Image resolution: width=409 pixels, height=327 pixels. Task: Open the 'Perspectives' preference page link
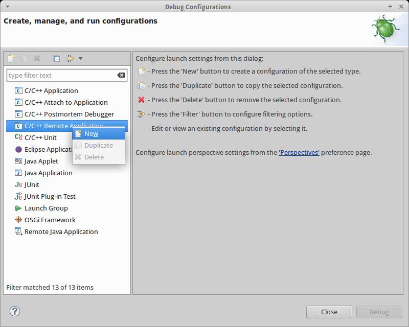coord(299,153)
